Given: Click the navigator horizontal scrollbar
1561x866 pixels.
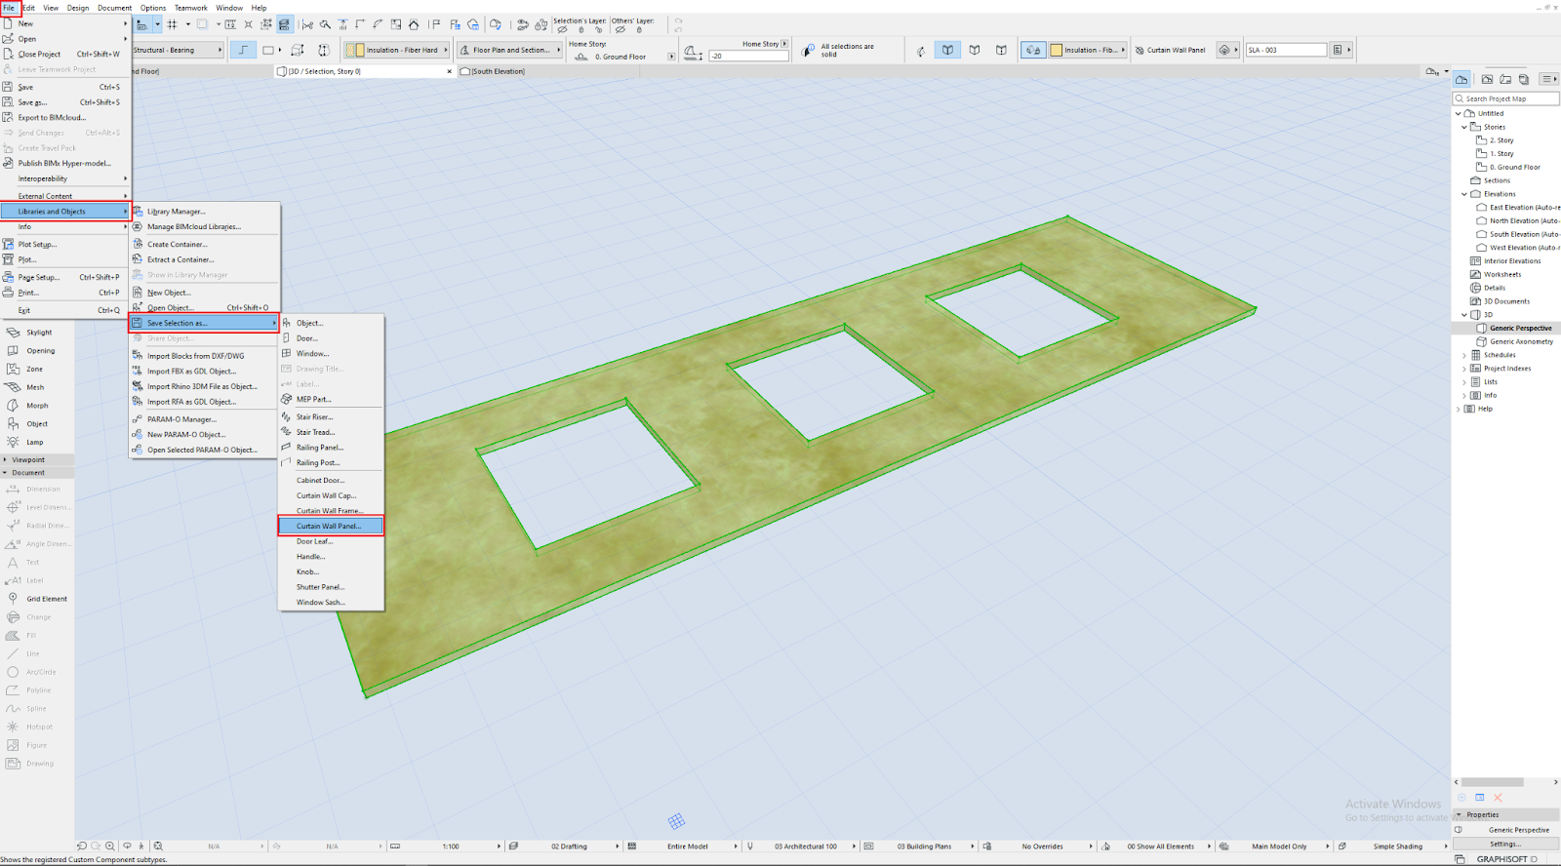Looking at the screenshot, I should [x=1493, y=782].
